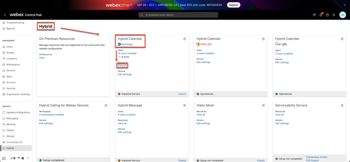Open Events for Exchange Hybrid Calendar
Screen dimensions: 350x162
tap(182, 94)
